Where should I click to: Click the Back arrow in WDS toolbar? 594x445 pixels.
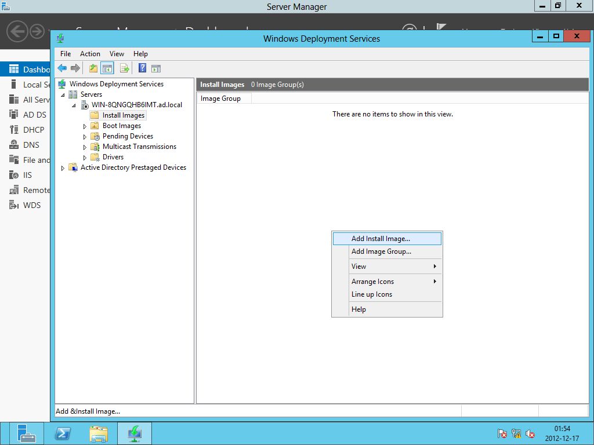tap(62, 68)
